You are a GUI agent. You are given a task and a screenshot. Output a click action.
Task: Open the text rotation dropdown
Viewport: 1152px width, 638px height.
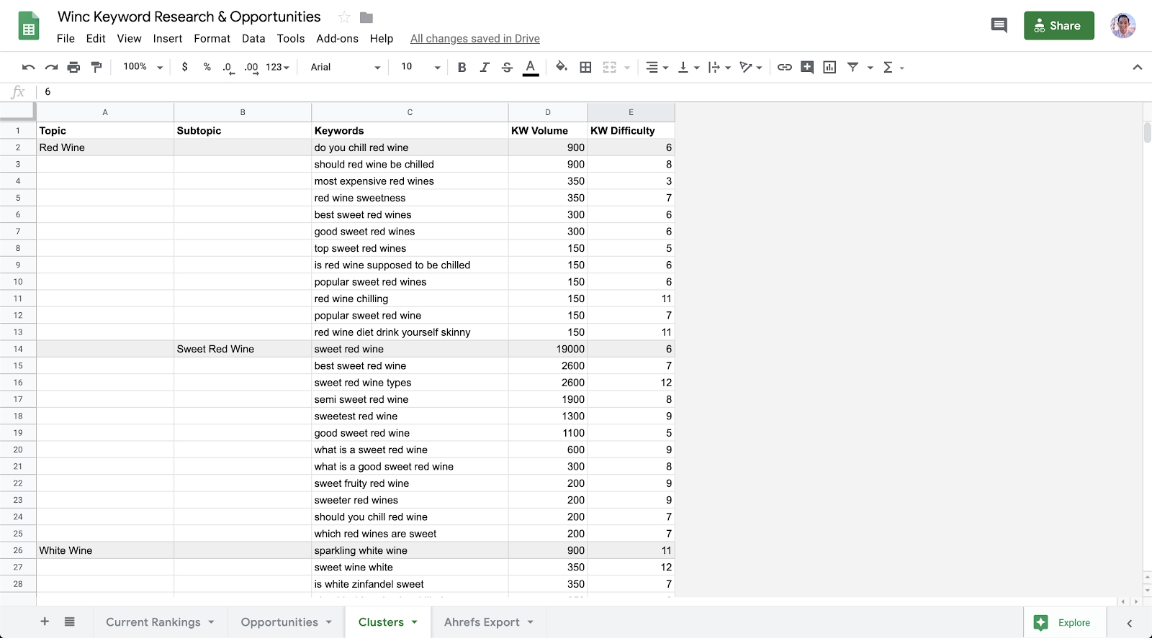(750, 67)
